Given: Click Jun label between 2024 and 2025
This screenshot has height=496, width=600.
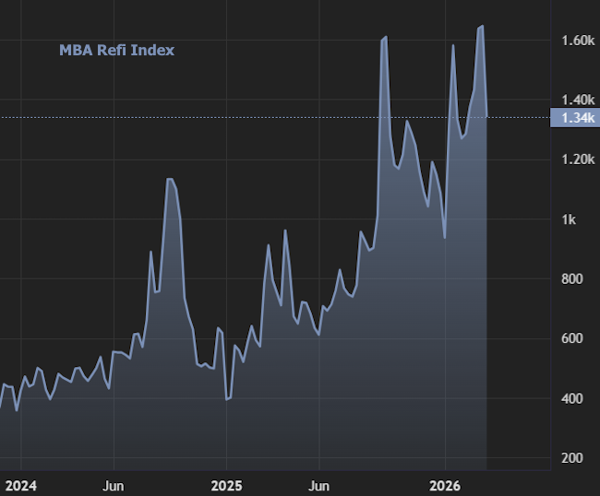Looking at the screenshot, I should pos(113,485).
